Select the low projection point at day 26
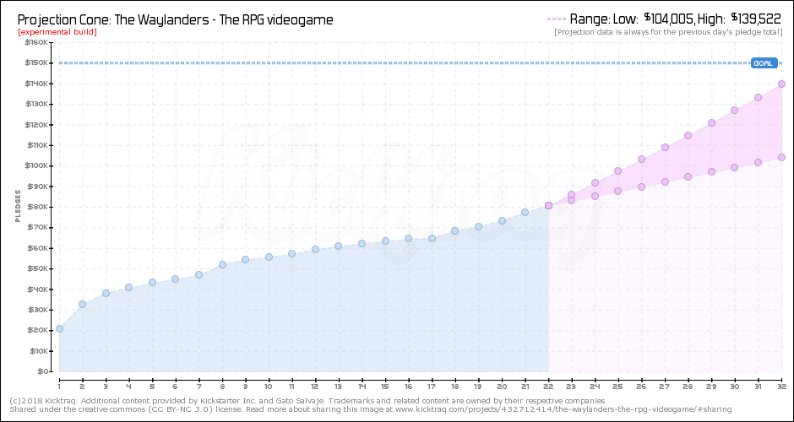Screen dimensions: 794x422 (x=641, y=187)
